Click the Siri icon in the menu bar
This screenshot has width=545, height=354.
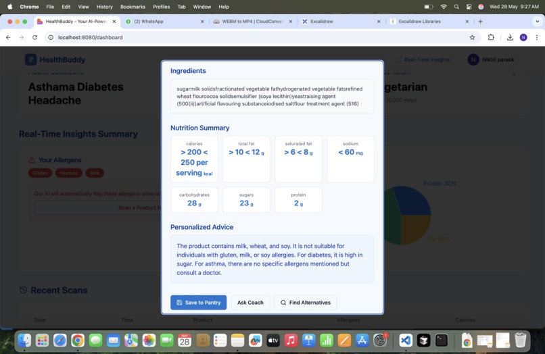481,7
